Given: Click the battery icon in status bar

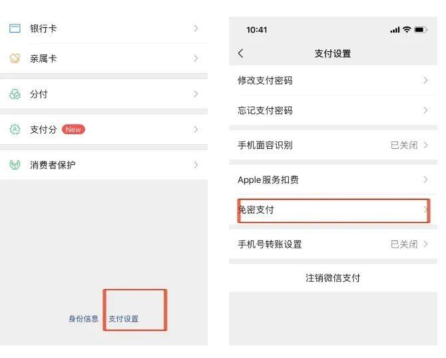Looking at the screenshot, I should pyautogui.click(x=421, y=30).
